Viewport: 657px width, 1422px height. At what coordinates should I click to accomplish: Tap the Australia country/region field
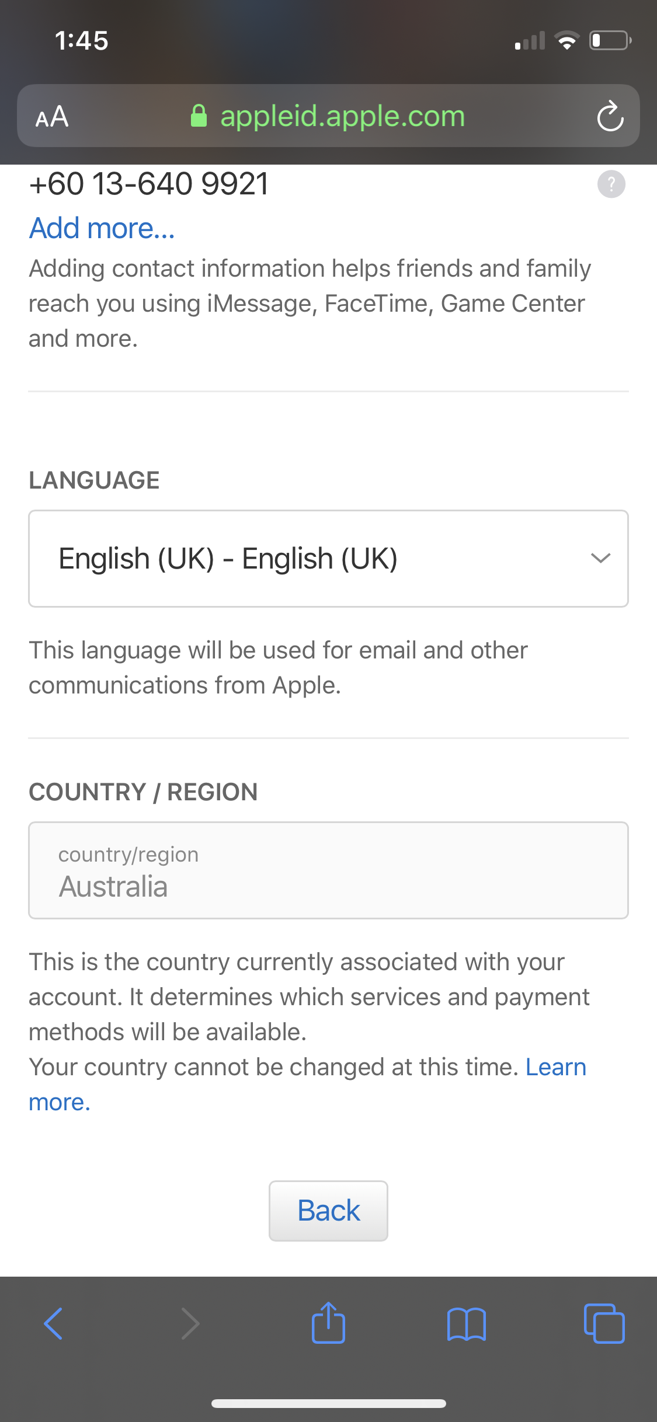point(328,870)
